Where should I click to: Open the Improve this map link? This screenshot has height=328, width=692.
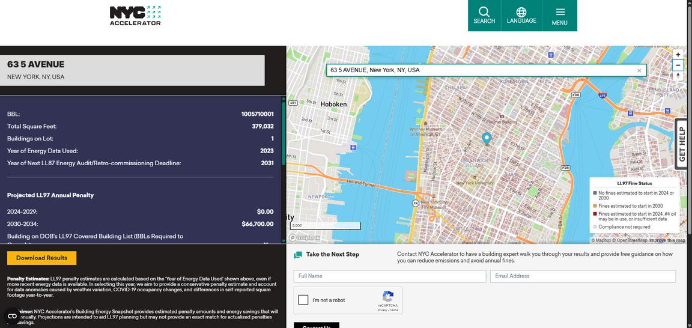pyautogui.click(x=667, y=240)
